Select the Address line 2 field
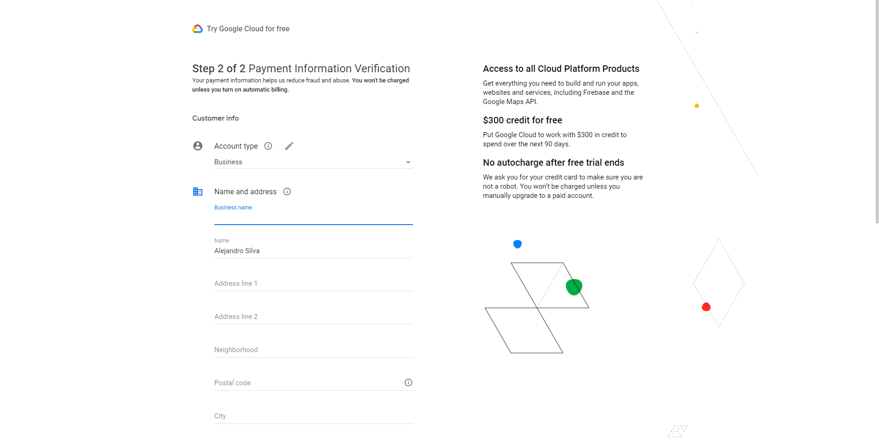 coord(313,317)
